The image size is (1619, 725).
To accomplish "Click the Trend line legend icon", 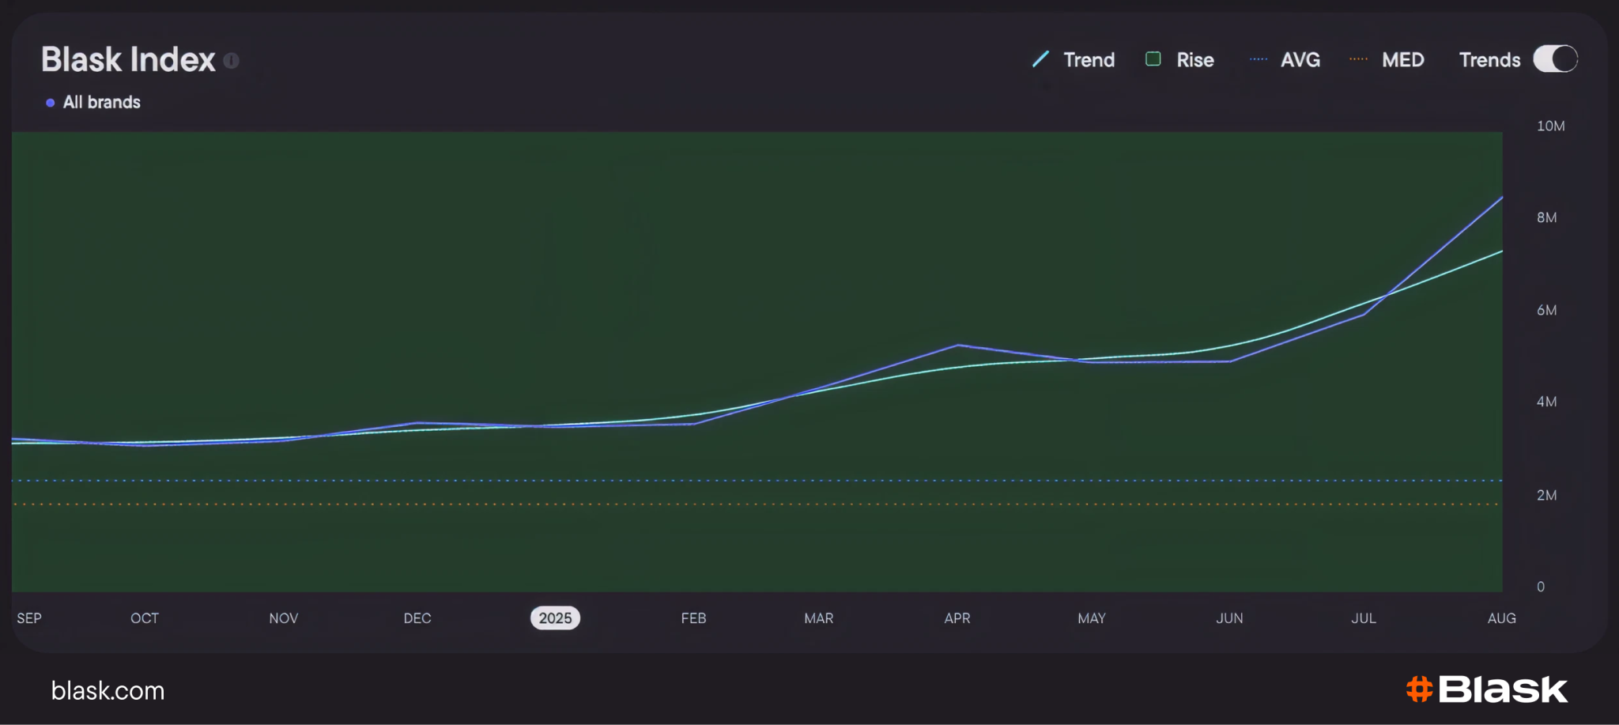I will coord(1041,59).
